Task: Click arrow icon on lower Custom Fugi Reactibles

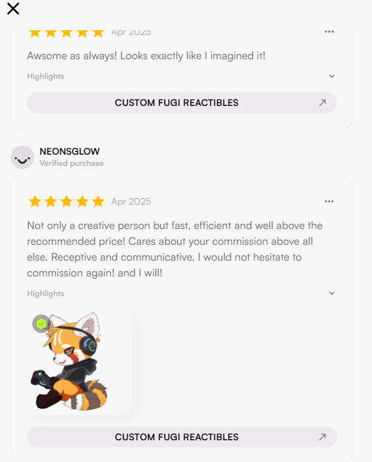Action: (x=323, y=437)
